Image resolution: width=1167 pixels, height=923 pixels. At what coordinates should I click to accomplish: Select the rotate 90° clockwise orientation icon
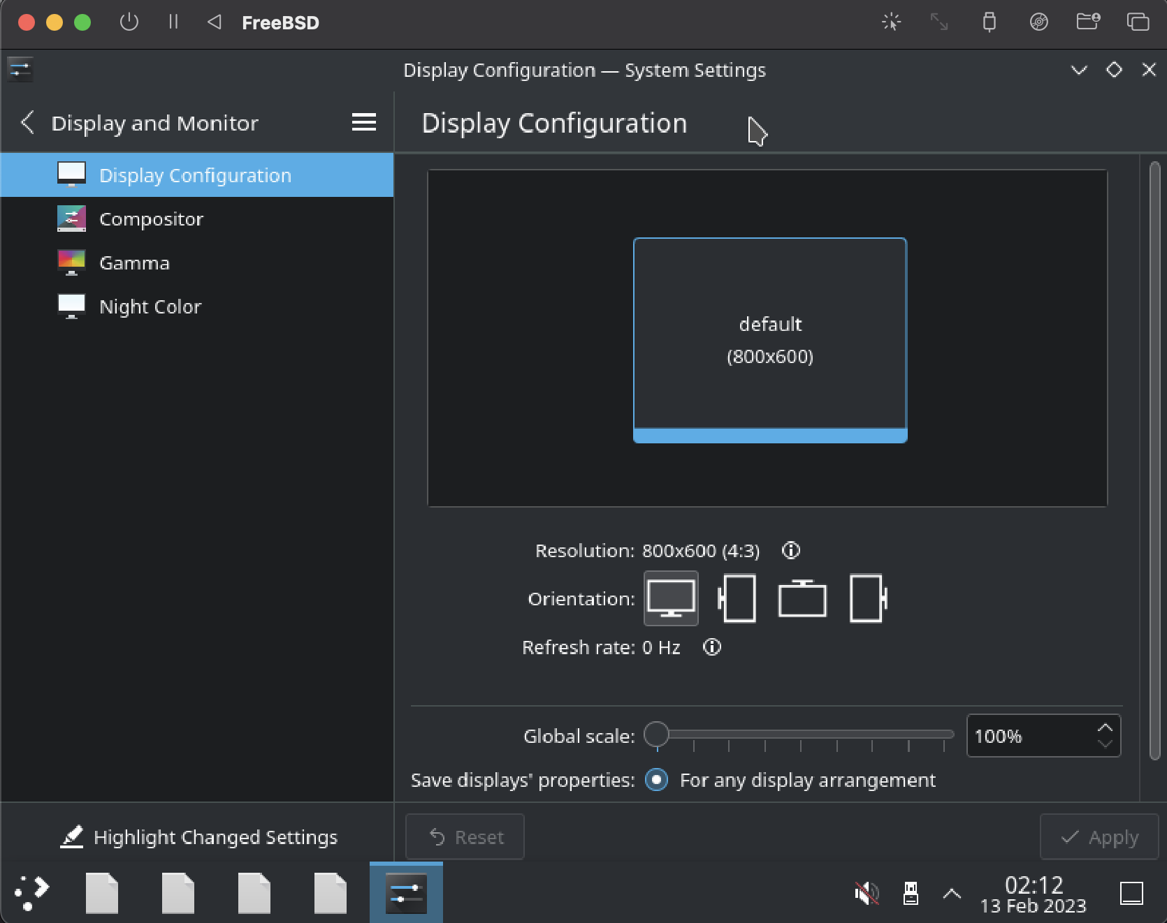pyautogui.click(x=868, y=598)
